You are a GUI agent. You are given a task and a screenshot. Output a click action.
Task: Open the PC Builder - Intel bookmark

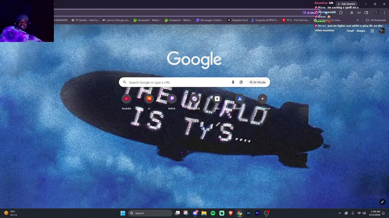85,20
